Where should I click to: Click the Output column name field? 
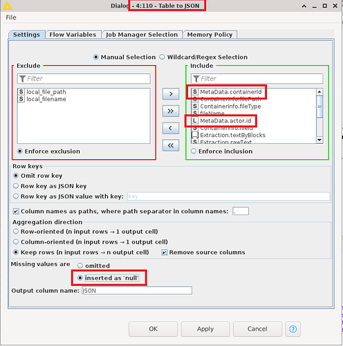[137, 291]
